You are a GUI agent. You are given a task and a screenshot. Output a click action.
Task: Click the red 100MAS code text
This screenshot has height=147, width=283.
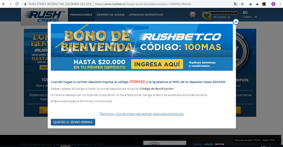point(137,82)
